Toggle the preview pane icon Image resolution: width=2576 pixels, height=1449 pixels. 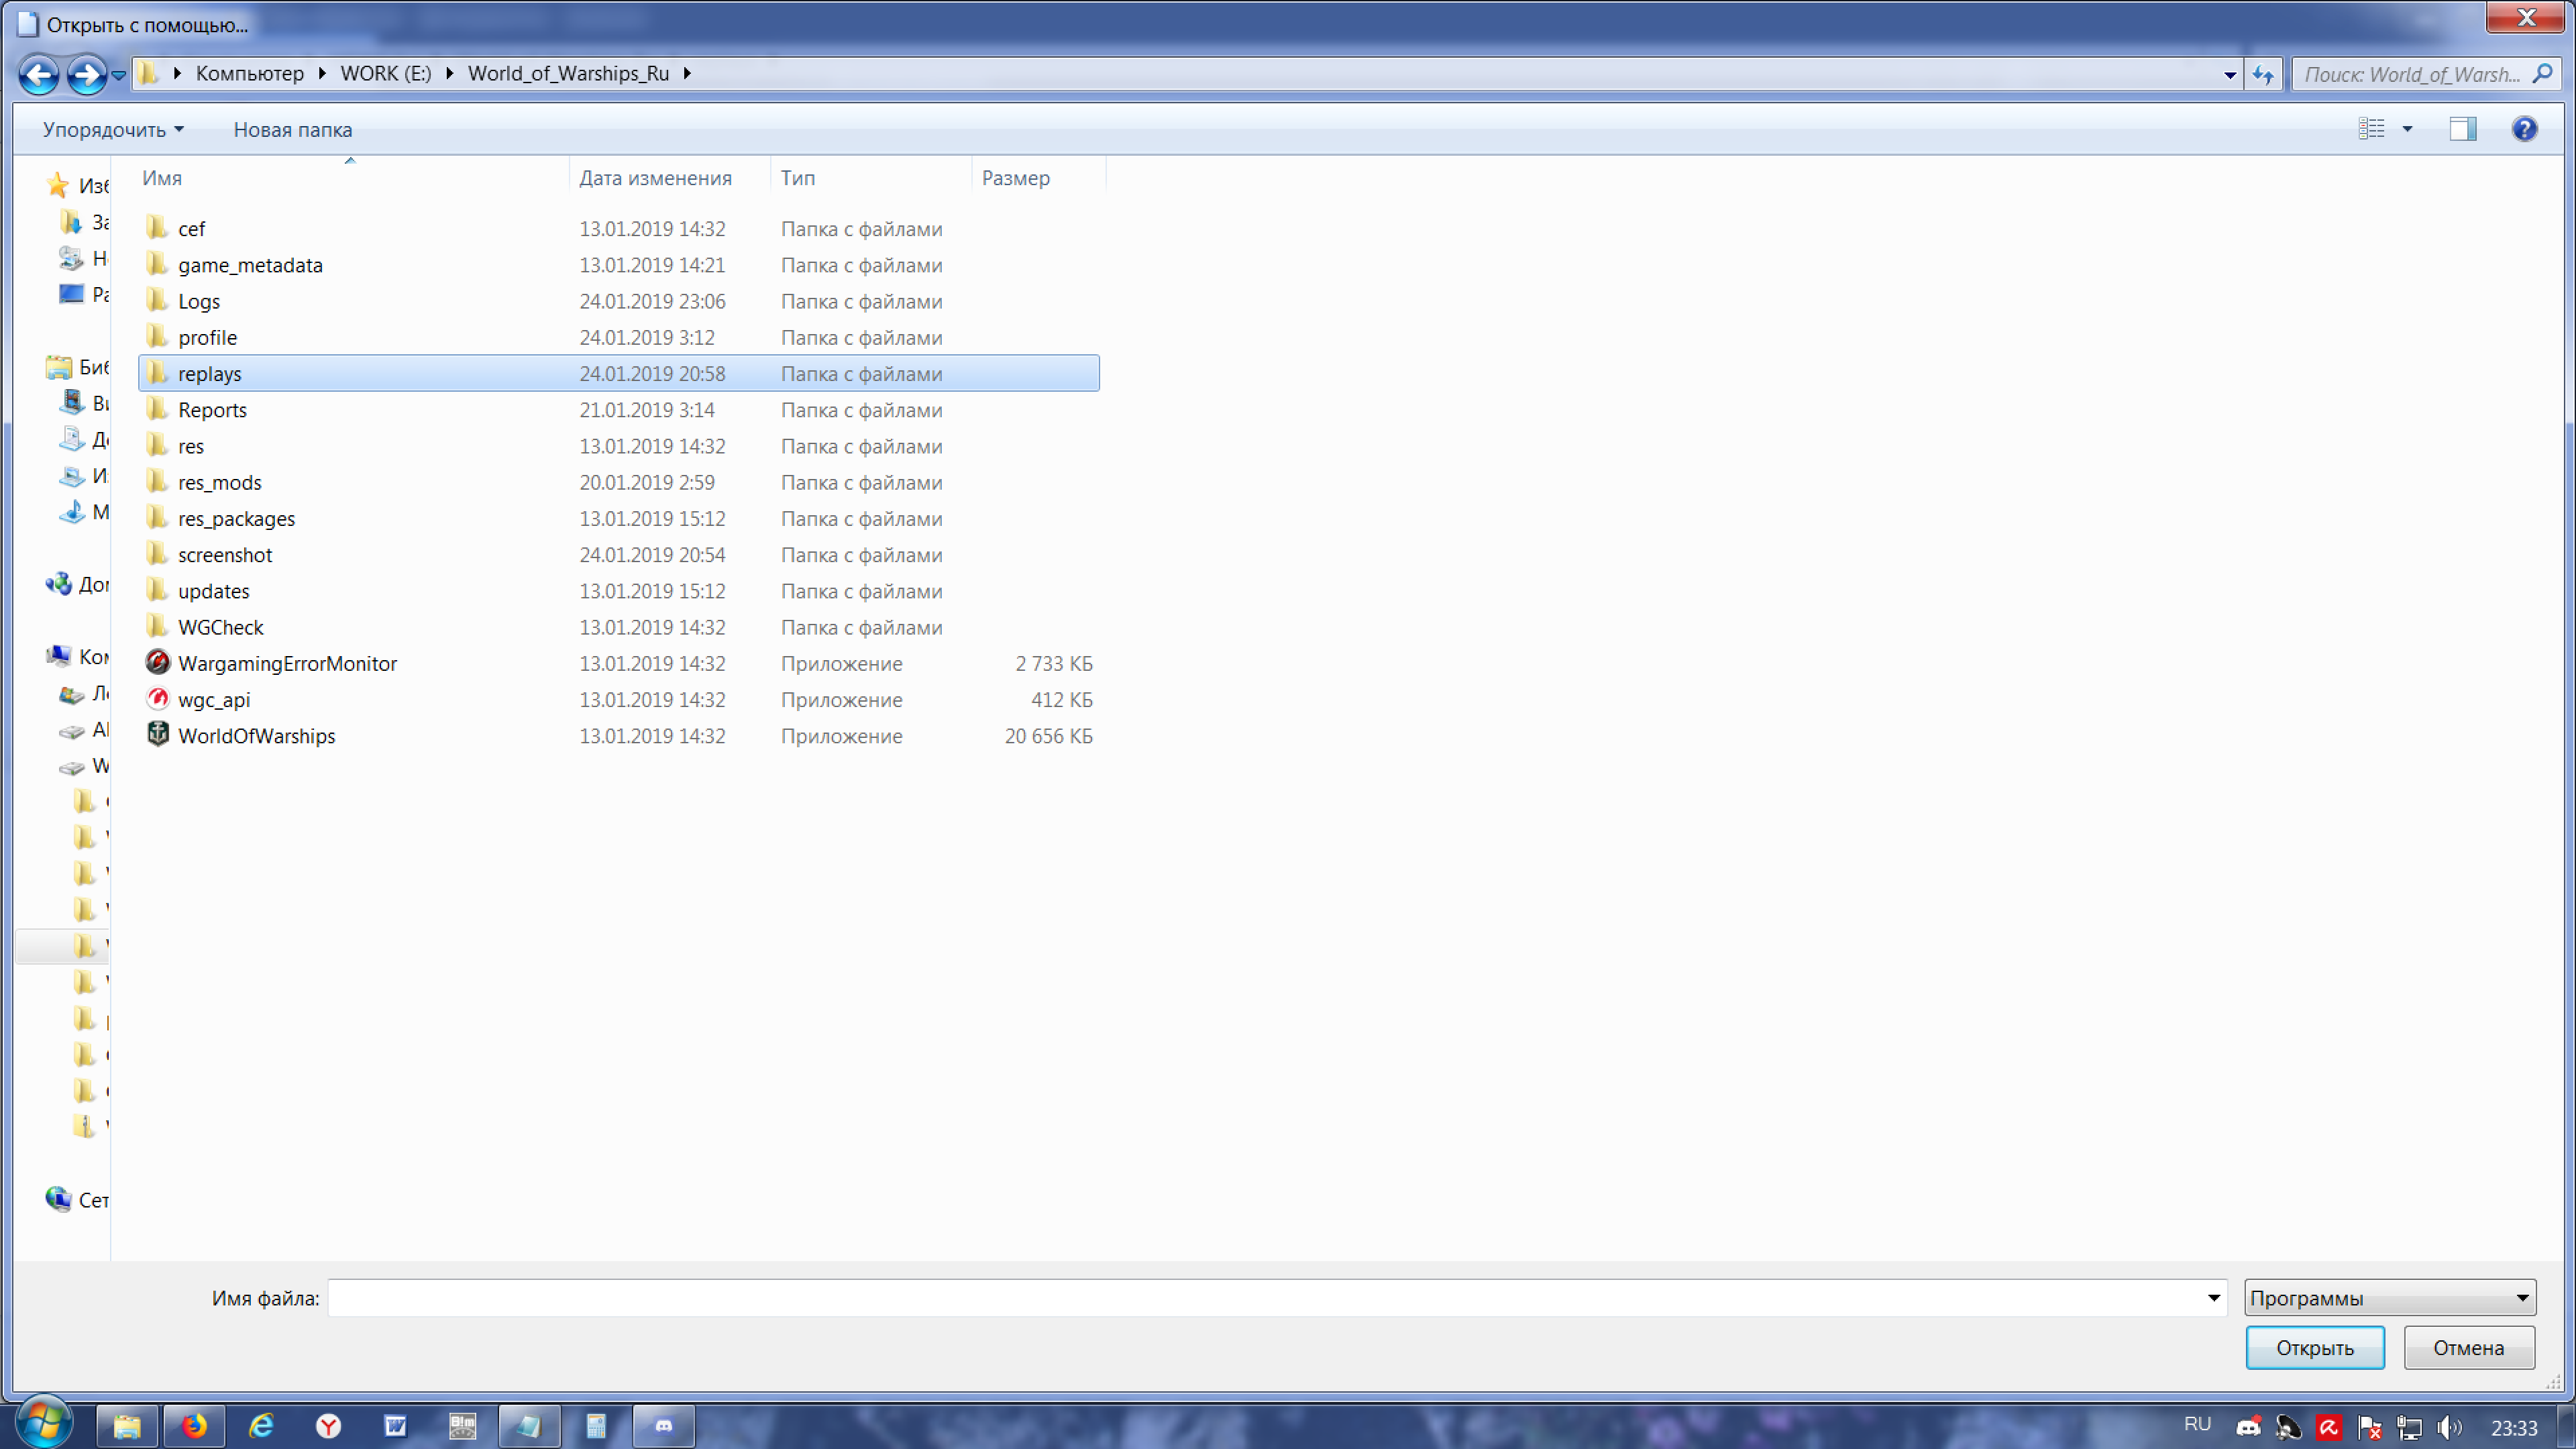coord(2462,129)
